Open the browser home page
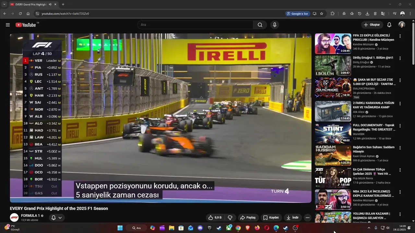This screenshot has width=415, height=233. (x=28, y=14)
